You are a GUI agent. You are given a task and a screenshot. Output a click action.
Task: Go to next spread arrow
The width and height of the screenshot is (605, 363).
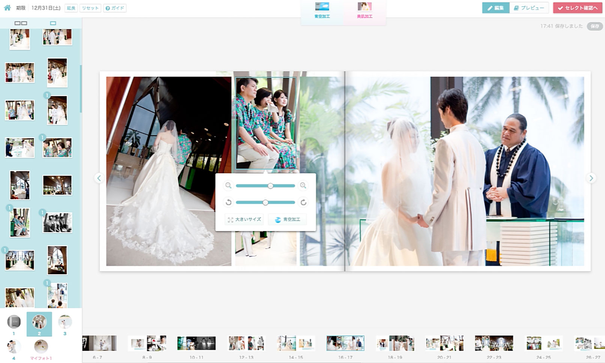coord(591,178)
